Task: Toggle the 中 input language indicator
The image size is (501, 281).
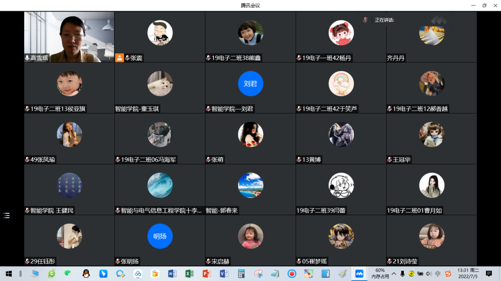Action: tap(438, 274)
